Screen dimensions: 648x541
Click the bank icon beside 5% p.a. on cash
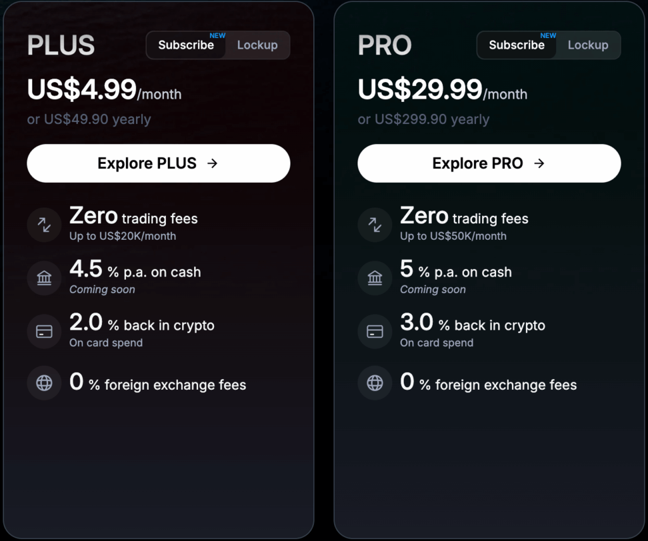375,278
